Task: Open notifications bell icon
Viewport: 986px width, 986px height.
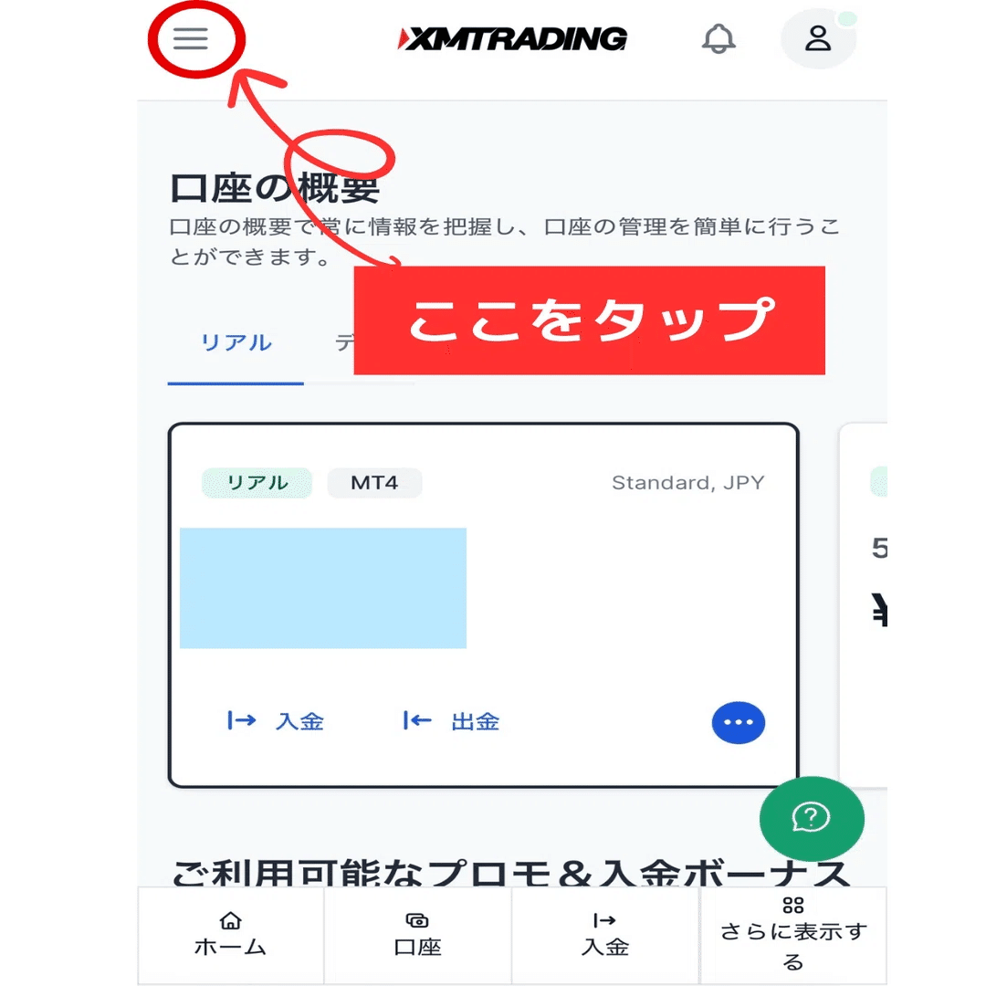Action: pos(719,39)
